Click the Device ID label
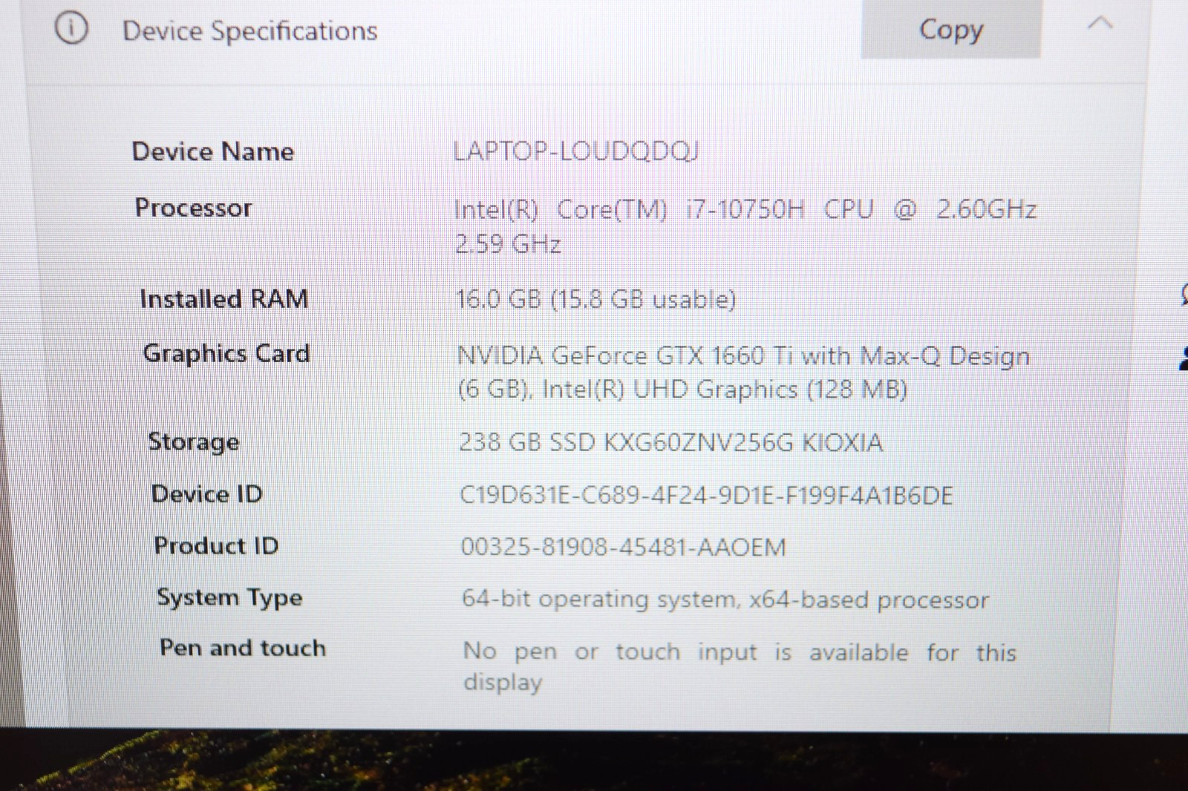Viewport: 1188px width, 791px height. coord(207,494)
